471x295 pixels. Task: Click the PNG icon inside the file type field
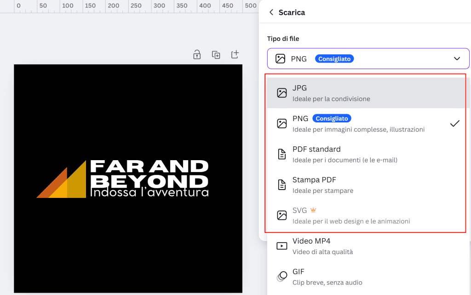(x=282, y=58)
